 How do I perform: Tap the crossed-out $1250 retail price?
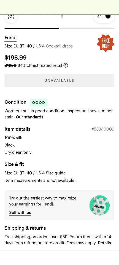point(10,65)
